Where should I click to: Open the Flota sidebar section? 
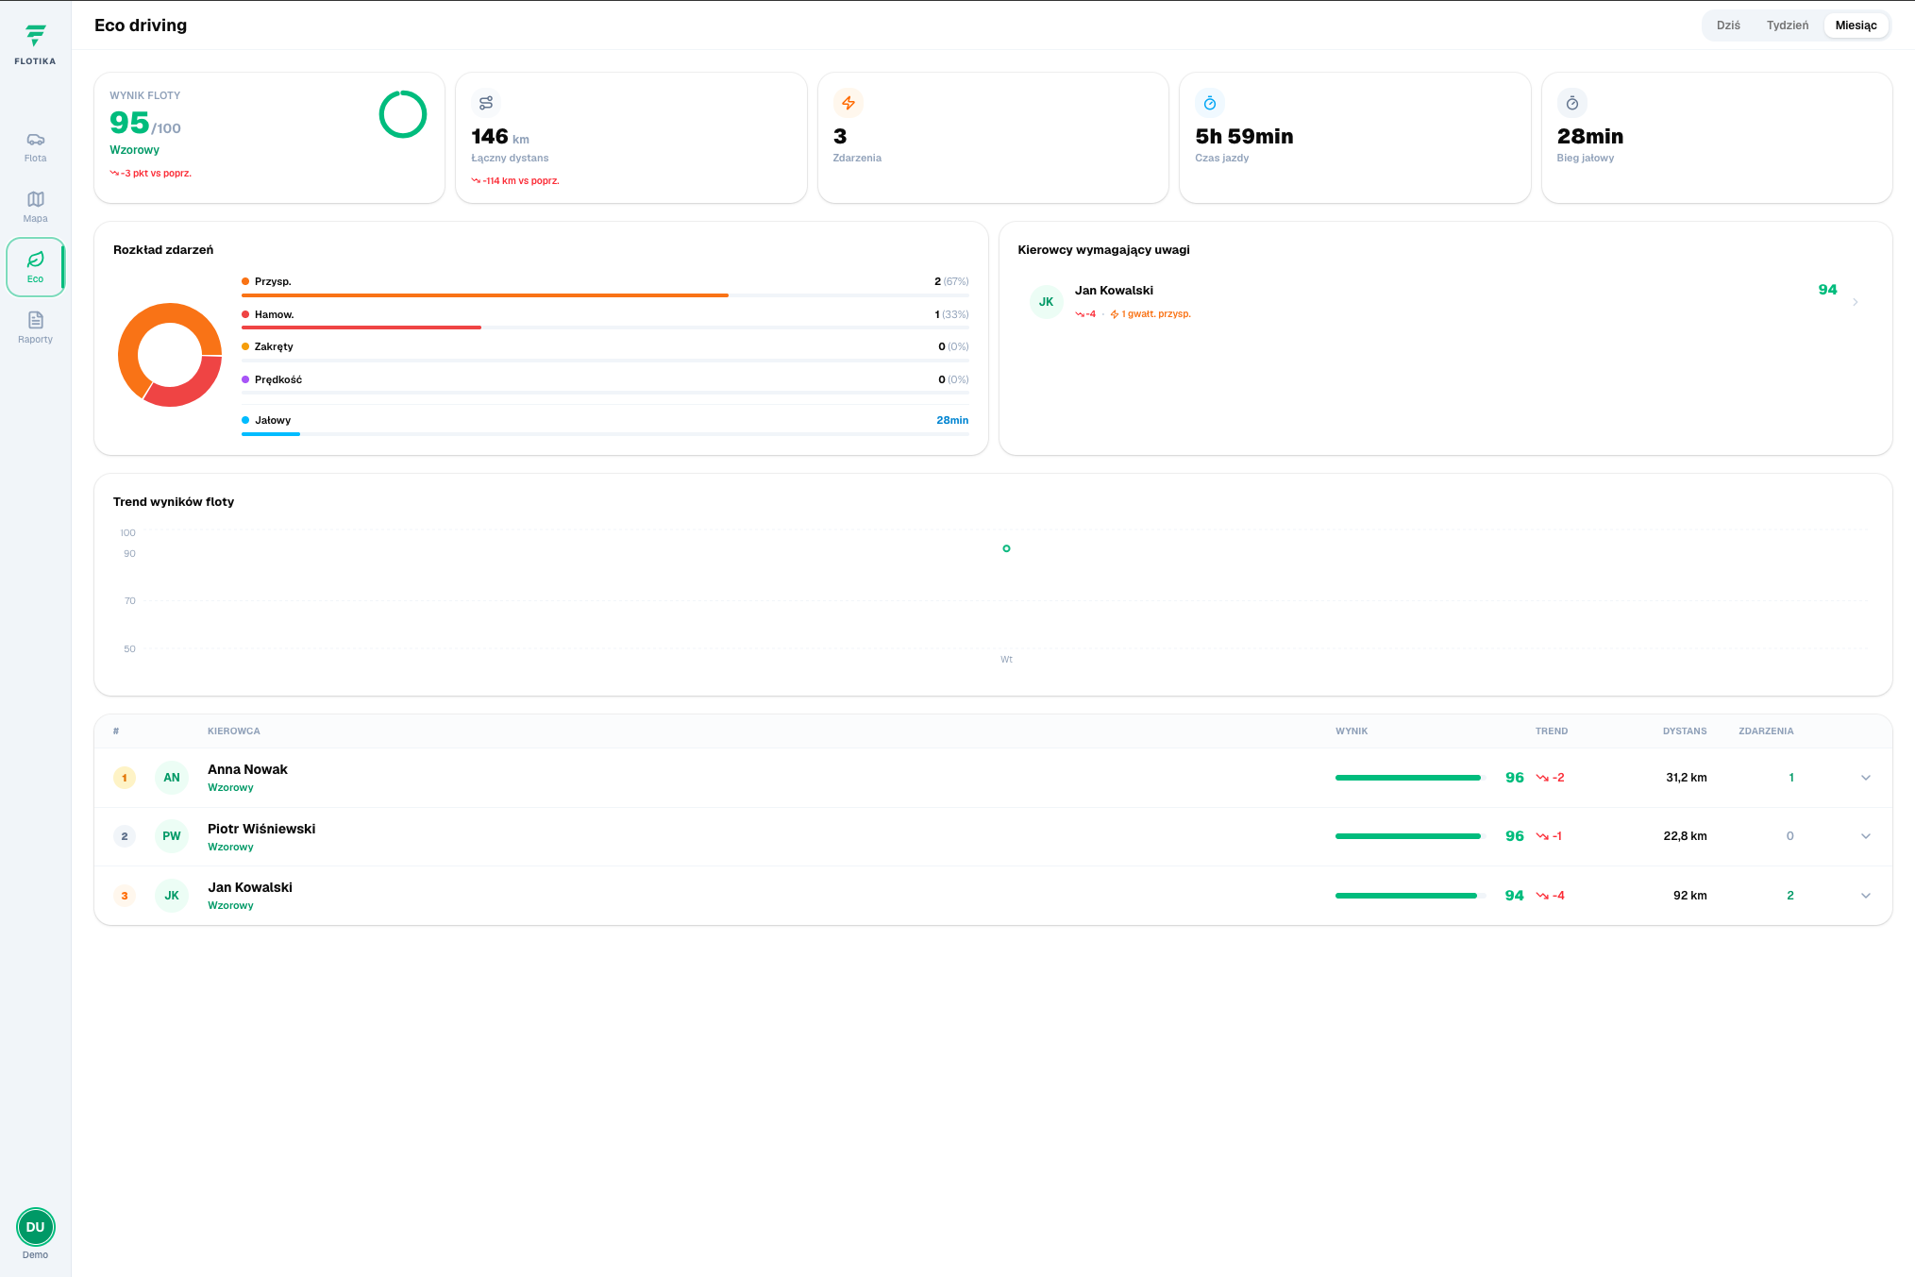click(x=35, y=147)
